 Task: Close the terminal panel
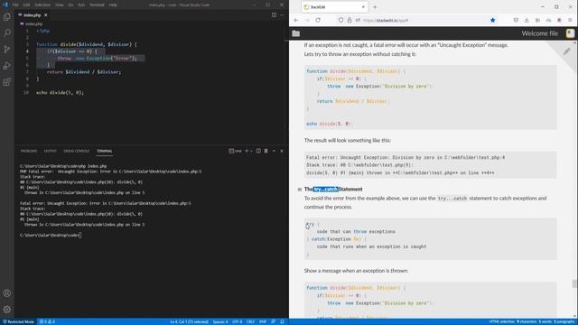[282, 151]
